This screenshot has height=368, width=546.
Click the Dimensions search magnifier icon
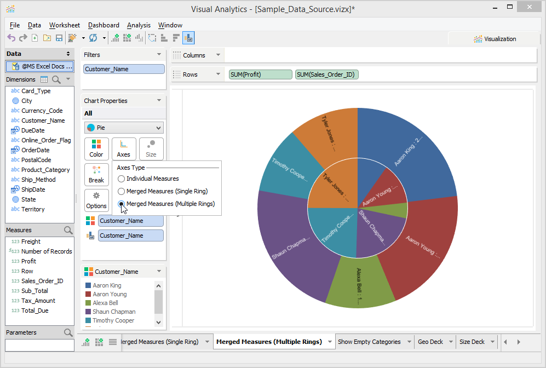[x=56, y=79]
